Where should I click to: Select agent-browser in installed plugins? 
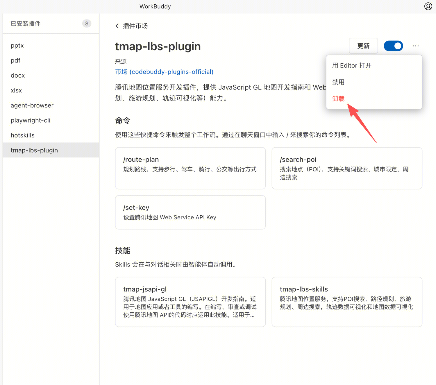pyautogui.click(x=32, y=105)
